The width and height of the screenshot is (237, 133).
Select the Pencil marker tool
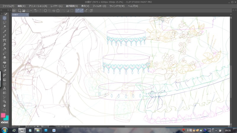(4, 49)
